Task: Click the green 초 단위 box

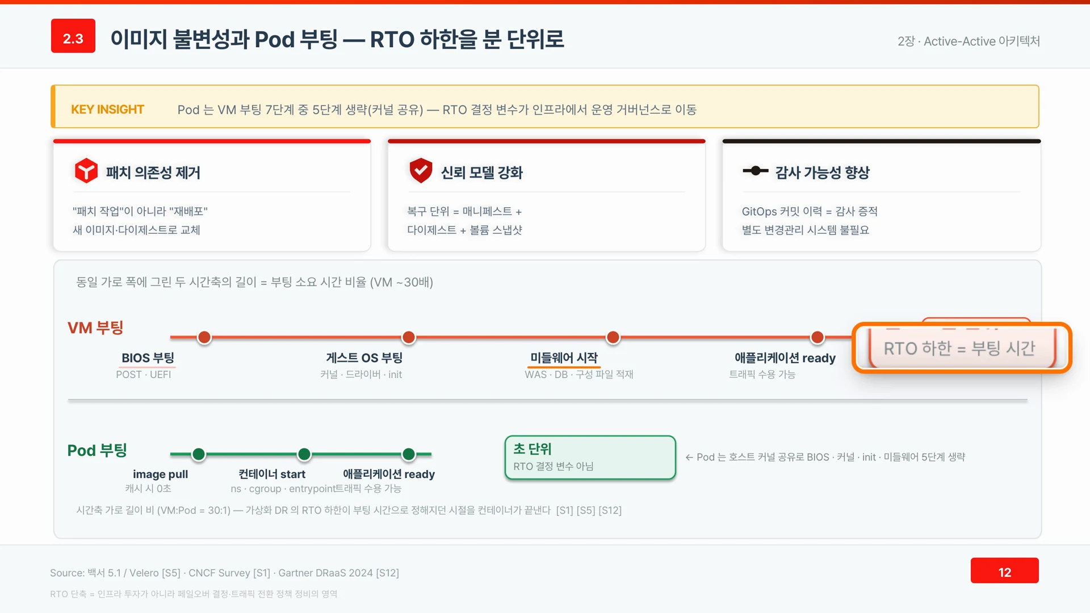Action: (590, 457)
